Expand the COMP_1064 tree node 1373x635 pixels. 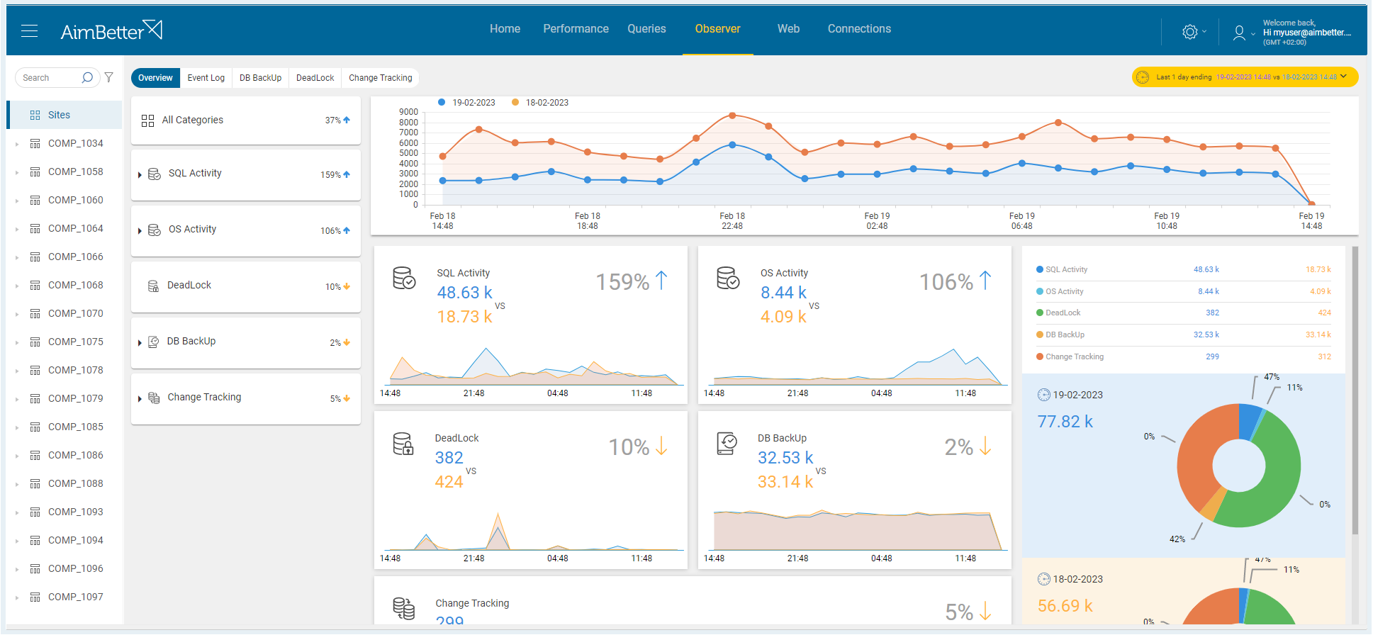(17, 229)
